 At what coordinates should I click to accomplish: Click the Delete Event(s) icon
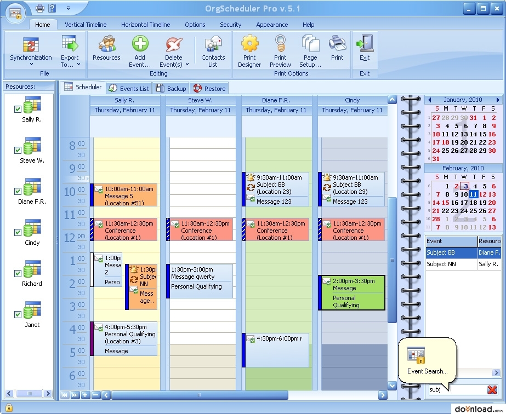tap(174, 44)
